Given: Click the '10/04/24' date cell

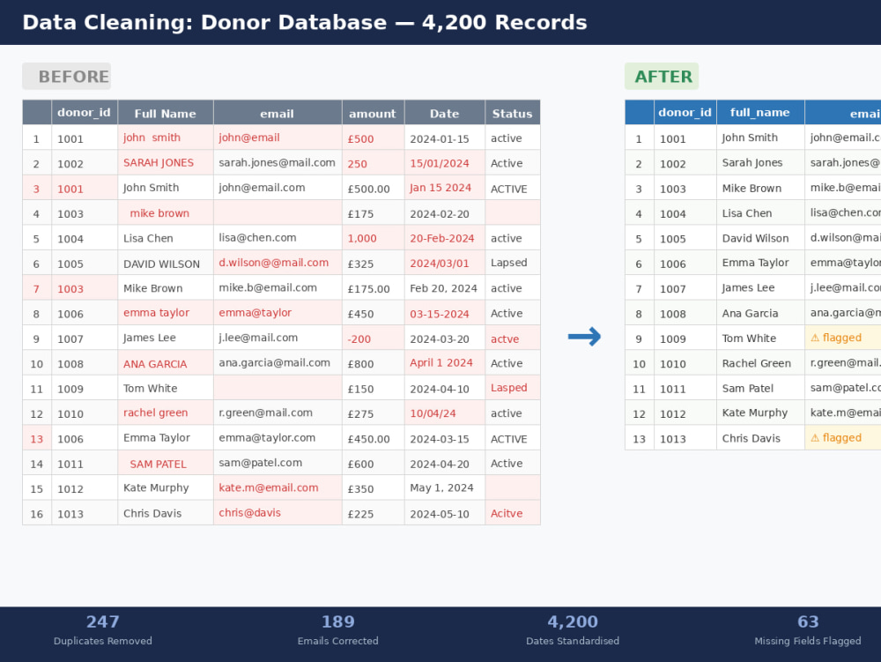Looking at the screenshot, I should [x=444, y=413].
